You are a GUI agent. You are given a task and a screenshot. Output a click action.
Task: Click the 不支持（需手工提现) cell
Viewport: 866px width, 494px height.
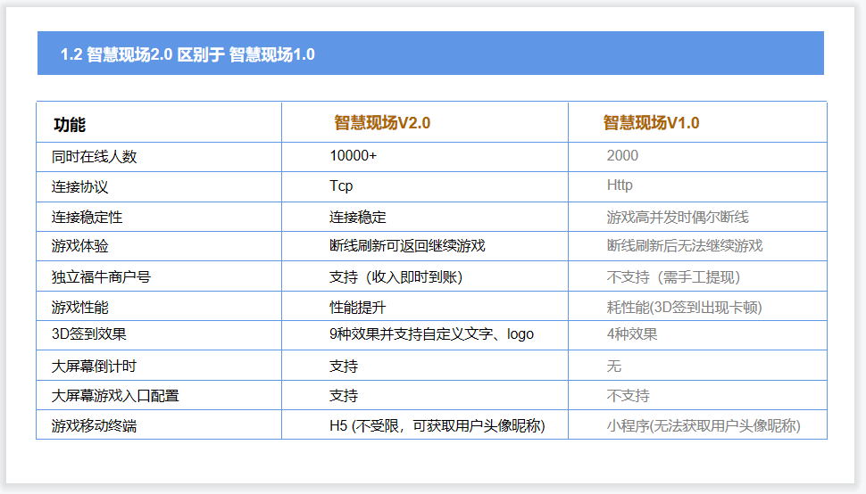(674, 276)
